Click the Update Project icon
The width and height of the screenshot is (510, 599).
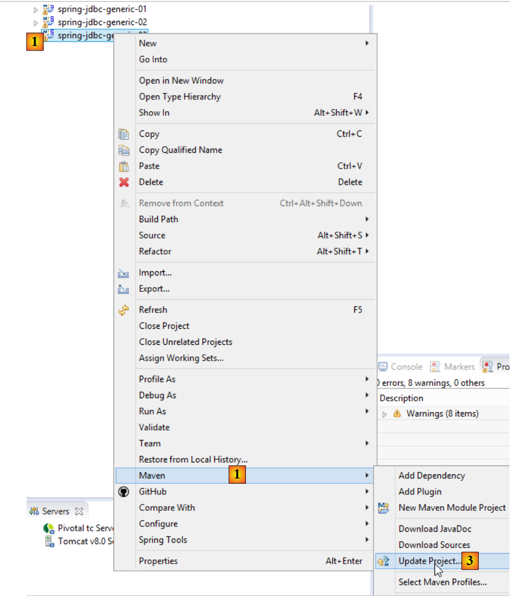(384, 561)
